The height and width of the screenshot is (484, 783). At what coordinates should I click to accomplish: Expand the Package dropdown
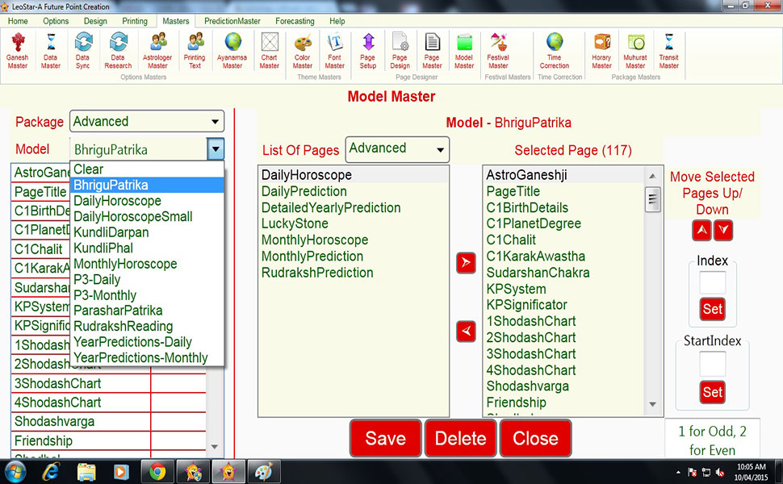(x=216, y=122)
